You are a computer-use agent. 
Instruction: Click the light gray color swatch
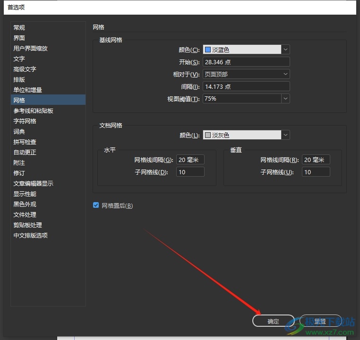click(x=208, y=135)
